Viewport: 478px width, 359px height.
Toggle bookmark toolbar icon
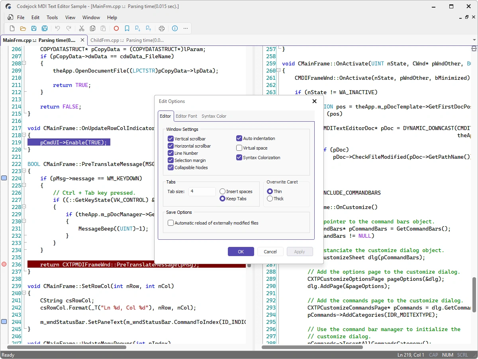pos(127,28)
